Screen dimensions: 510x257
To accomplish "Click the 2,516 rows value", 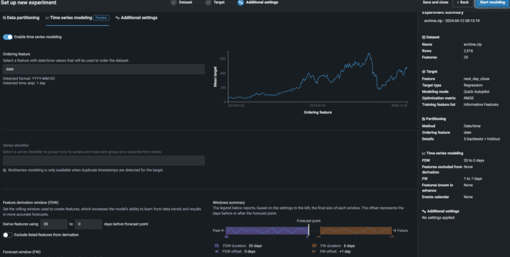I will [x=468, y=51].
